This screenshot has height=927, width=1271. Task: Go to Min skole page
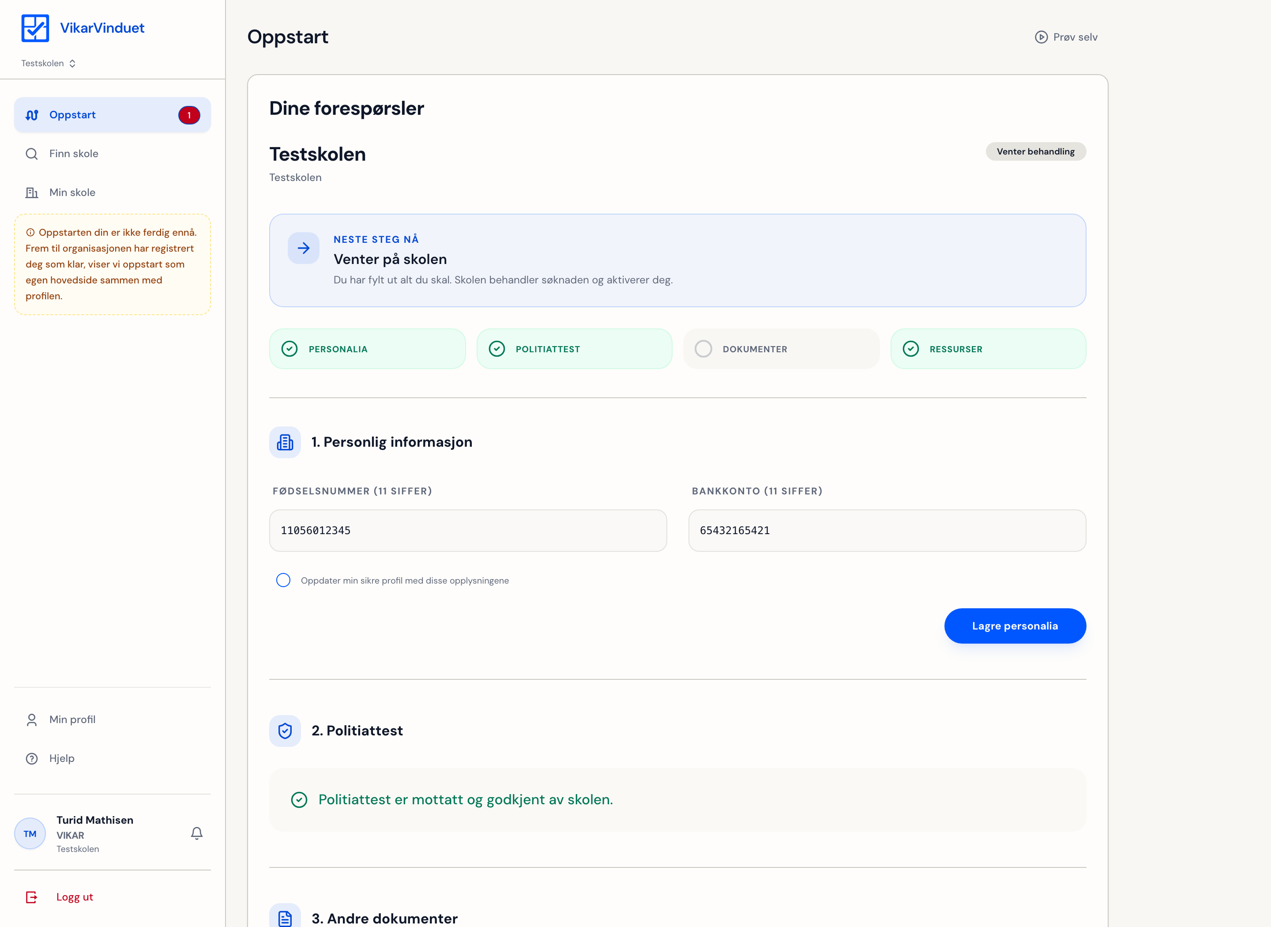112,192
